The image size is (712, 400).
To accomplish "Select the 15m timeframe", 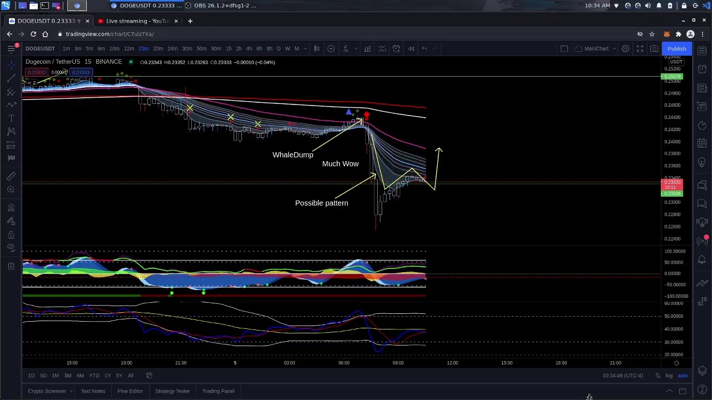I will (x=144, y=49).
